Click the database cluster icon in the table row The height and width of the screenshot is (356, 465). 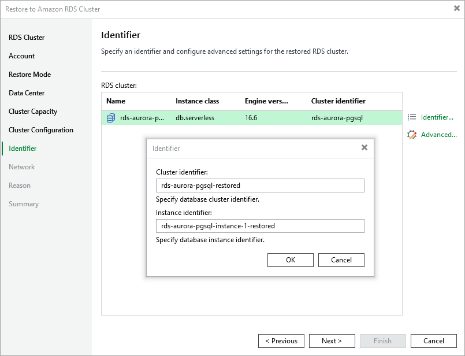click(111, 118)
